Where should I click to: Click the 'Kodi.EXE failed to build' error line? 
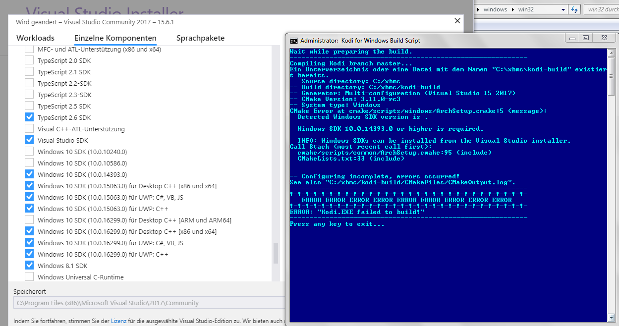pos(357,212)
